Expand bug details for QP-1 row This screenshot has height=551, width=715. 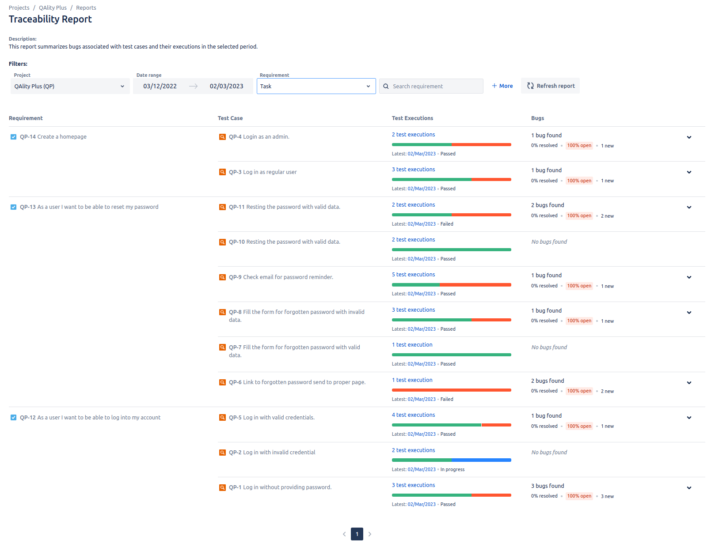point(689,488)
